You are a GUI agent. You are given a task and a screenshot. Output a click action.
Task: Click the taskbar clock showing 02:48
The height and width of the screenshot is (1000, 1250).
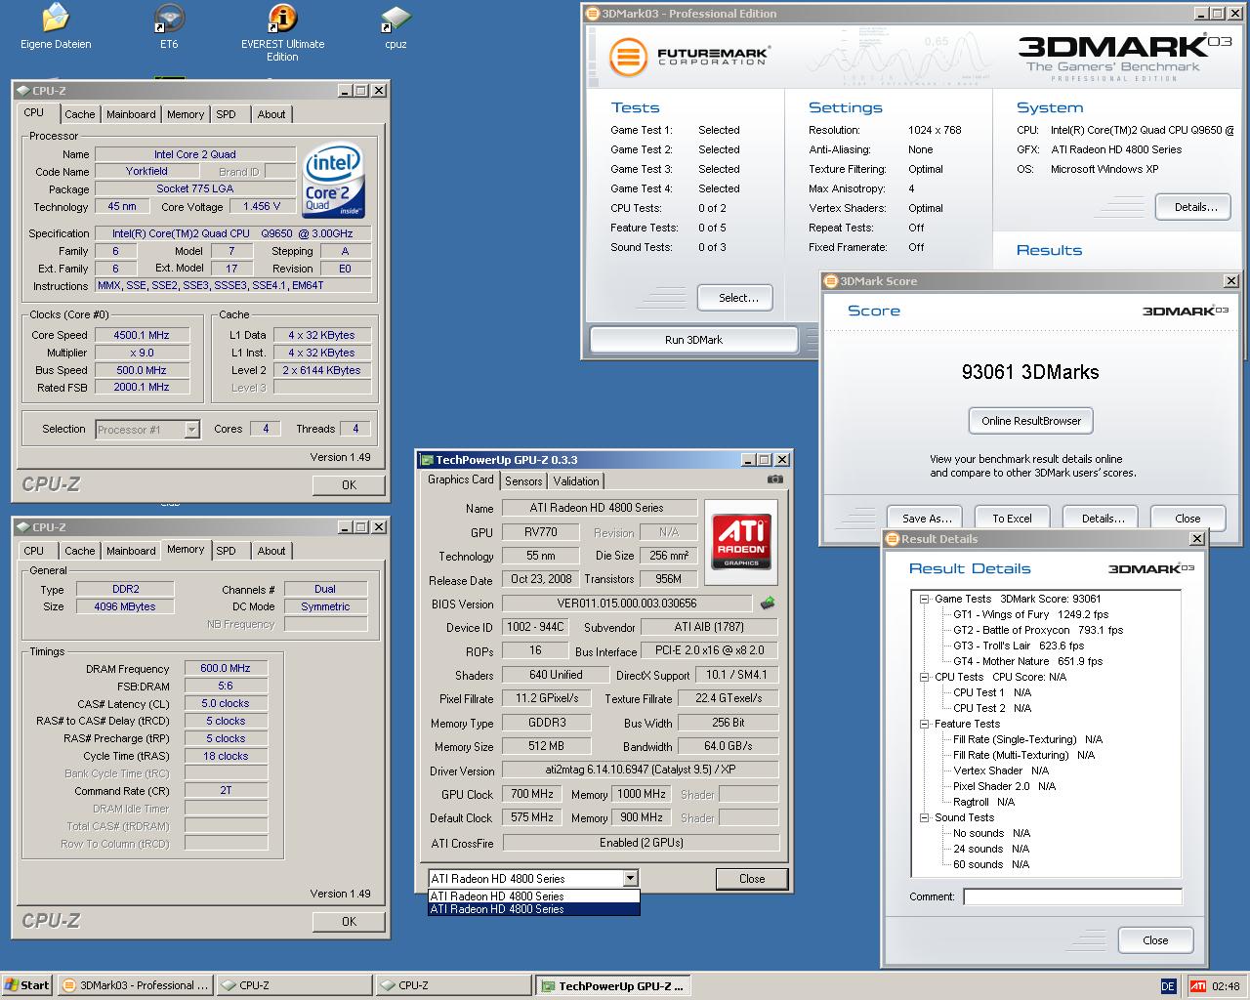pos(1226,986)
